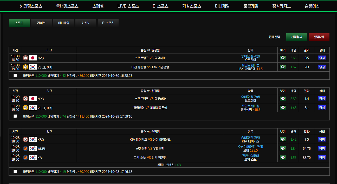Click the red 선택삭제 button
Image resolution: width=337 pixels, height=184 pixels.
coord(319,37)
